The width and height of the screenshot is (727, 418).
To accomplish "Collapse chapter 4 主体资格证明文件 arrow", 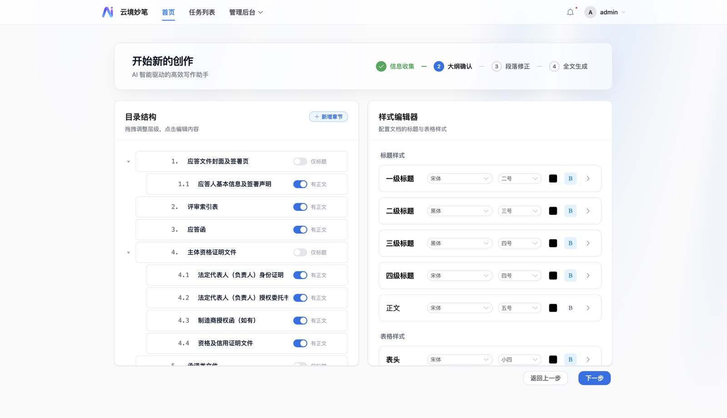I will 128,253.
